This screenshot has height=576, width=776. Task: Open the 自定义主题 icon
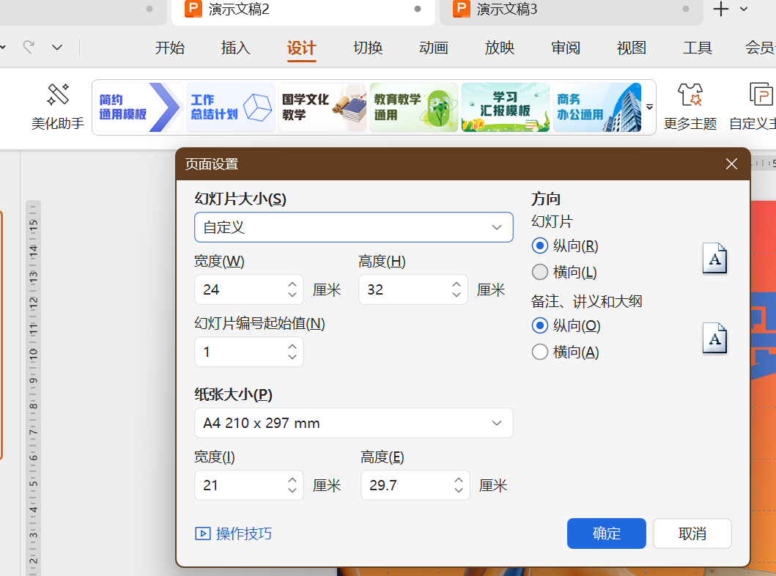pyautogui.click(x=761, y=96)
